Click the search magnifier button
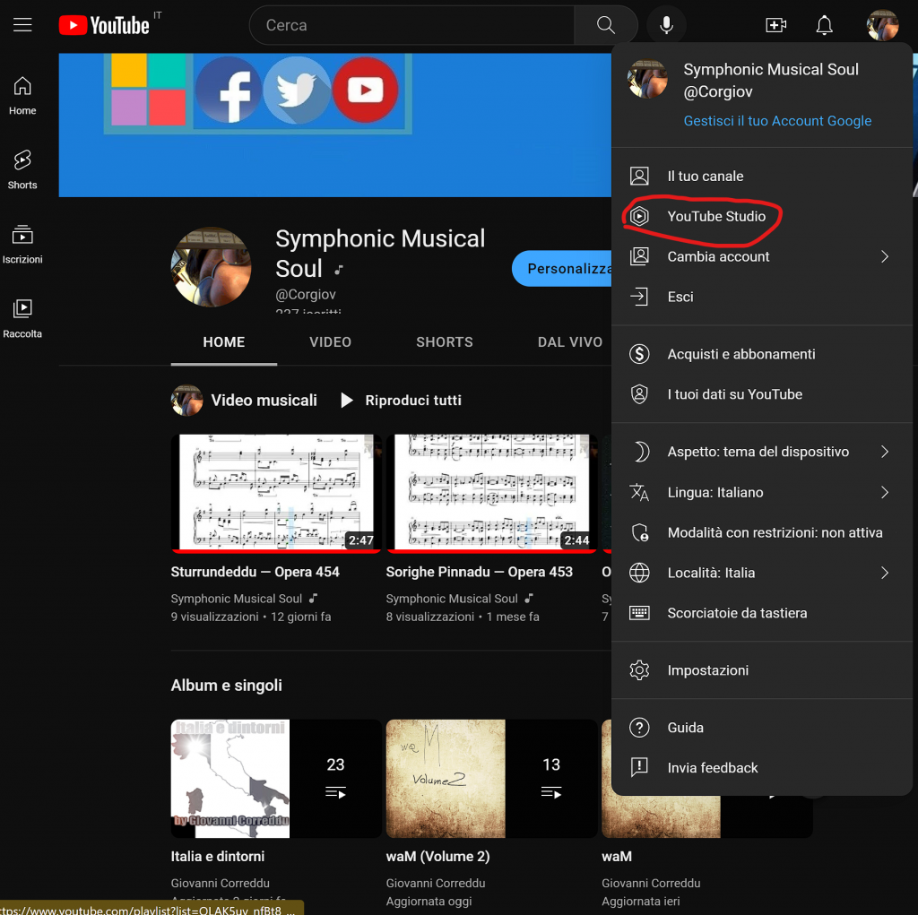 click(605, 25)
